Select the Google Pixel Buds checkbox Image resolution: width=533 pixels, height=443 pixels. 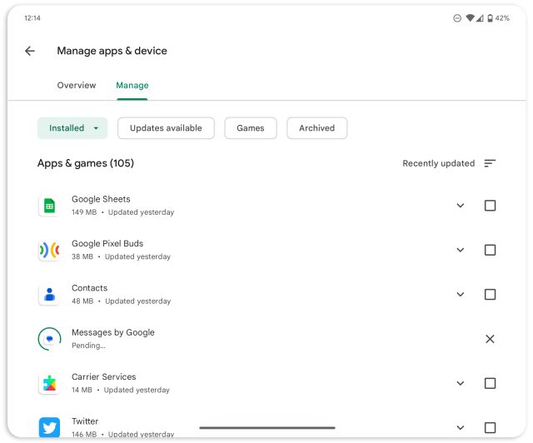490,250
